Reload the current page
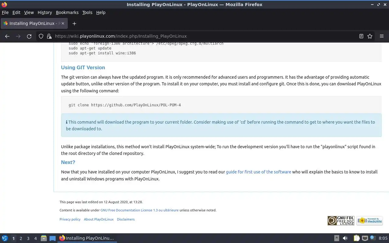This screenshot has width=389, height=243. [29, 36]
